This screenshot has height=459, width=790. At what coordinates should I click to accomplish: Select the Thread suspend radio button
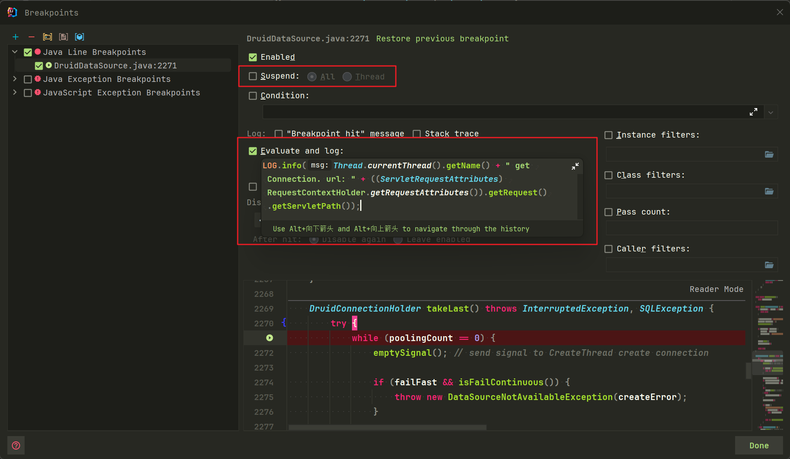pyautogui.click(x=347, y=77)
